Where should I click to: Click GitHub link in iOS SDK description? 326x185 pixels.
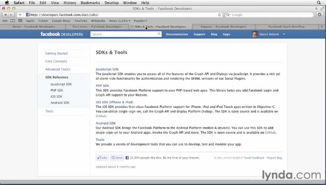coord(101,116)
